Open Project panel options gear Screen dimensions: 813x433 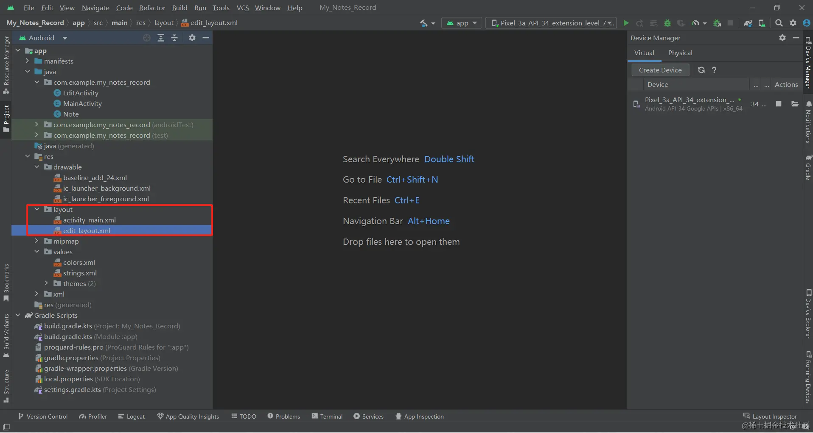tap(192, 38)
